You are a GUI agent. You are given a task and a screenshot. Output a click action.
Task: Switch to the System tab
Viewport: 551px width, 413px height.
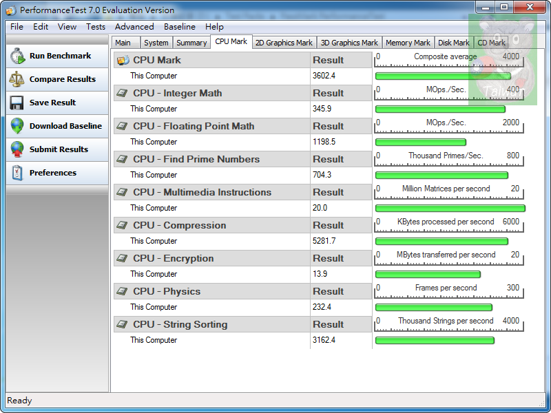pyautogui.click(x=156, y=43)
